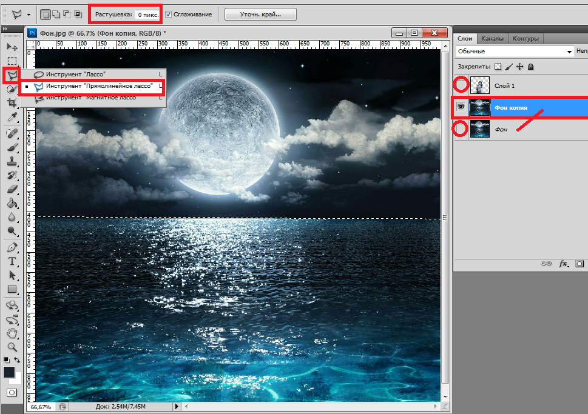The height and width of the screenshot is (414, 588).
Task: Hide the Фон копия layer eye icon
Action: tap(461, 107)
